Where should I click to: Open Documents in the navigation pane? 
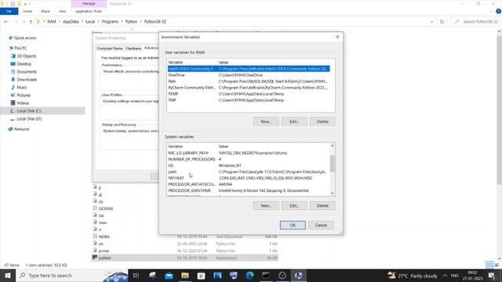click(27, 71)
